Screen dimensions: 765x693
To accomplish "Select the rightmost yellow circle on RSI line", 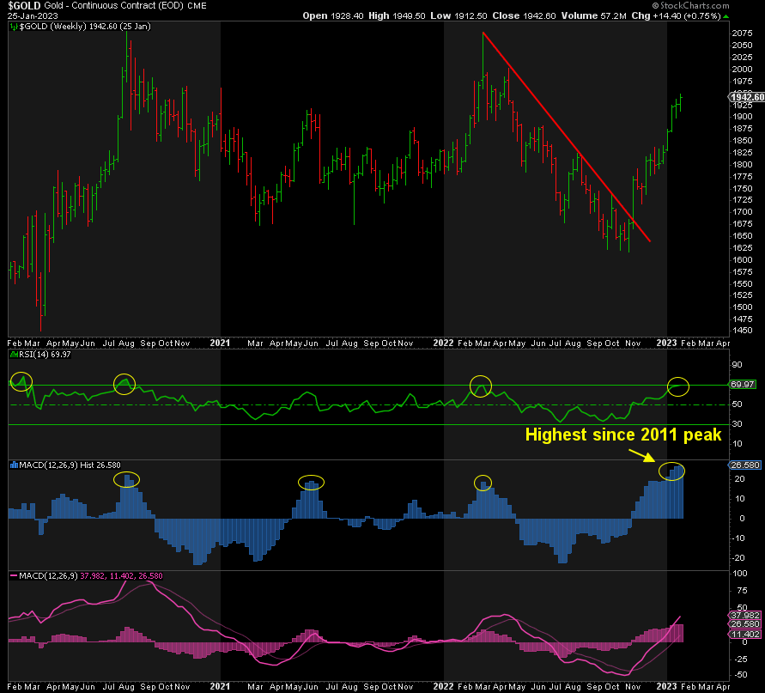I will click(678, 386).
